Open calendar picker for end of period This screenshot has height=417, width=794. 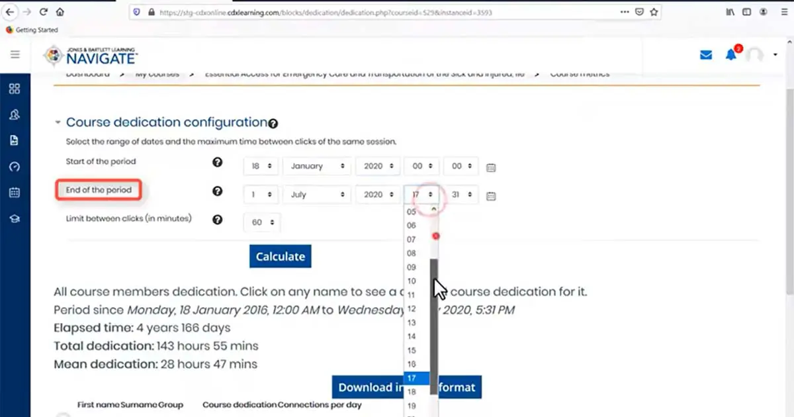pos(491,196)
